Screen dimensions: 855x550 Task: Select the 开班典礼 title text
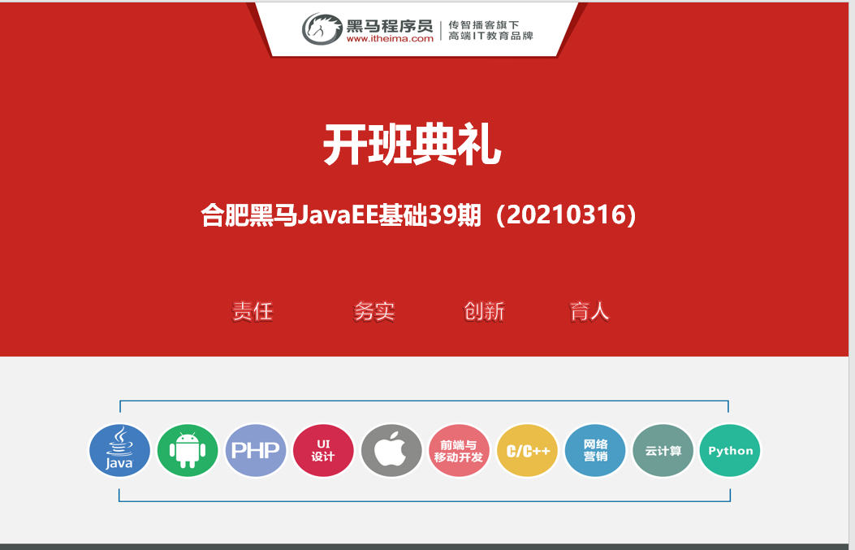pyautogui.click(x=412, y=146)
